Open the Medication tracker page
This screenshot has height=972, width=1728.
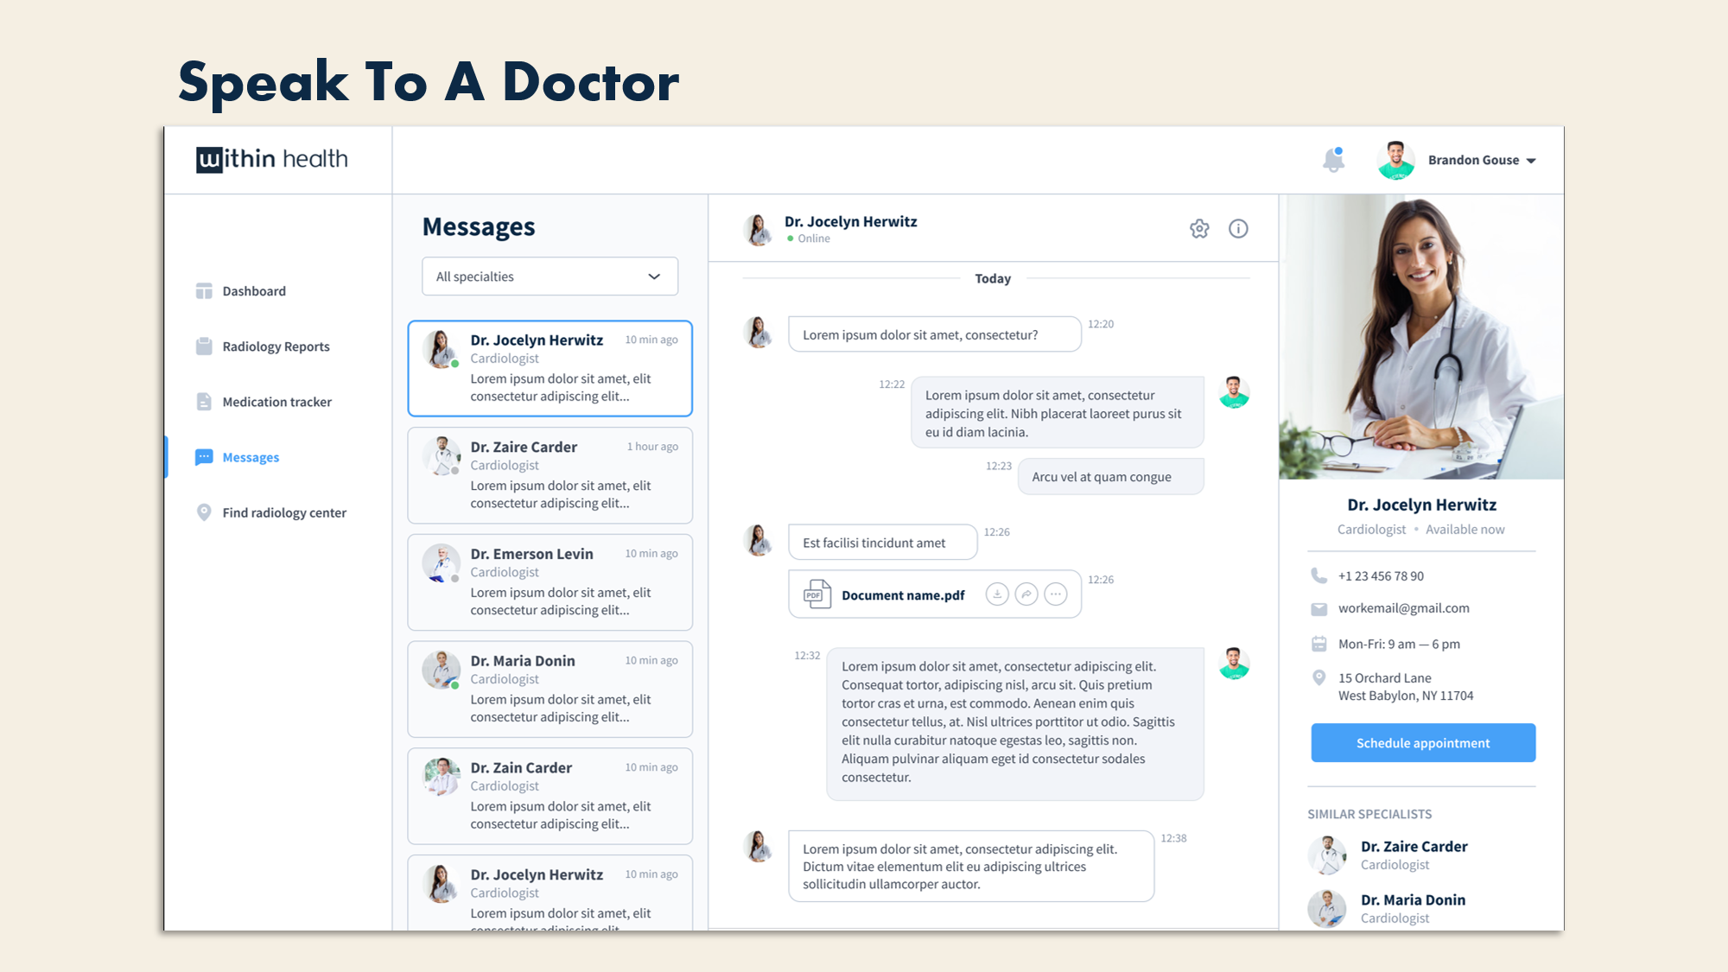coord(276,402)
